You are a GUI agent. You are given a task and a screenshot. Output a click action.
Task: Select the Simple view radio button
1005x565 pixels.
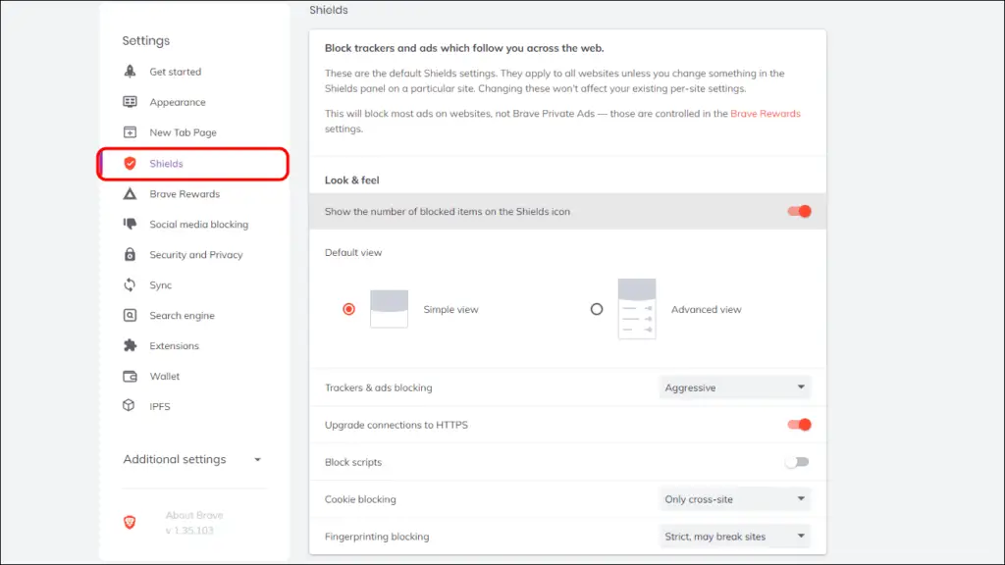click(348, 309)
